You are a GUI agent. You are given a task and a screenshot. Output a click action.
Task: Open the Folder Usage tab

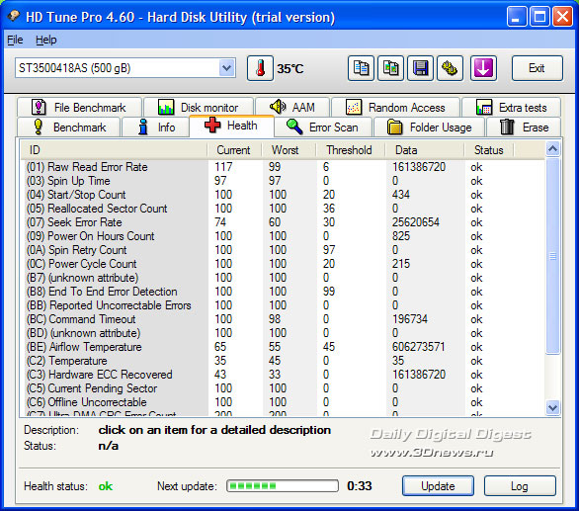(x=430, y=128)
